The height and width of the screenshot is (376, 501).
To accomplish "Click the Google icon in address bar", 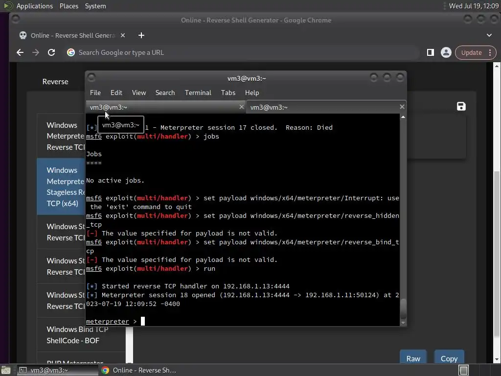I will pos(71,52).
